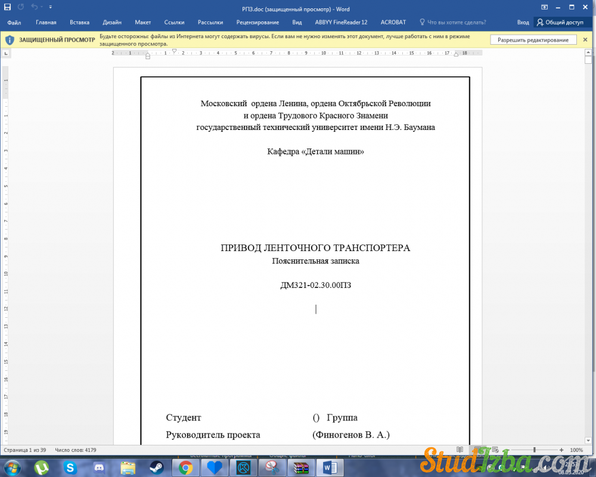Click the 'Что вы хотите сделать?' search field
This screenshot has height=477, width=596.
[x=457, y=22]
